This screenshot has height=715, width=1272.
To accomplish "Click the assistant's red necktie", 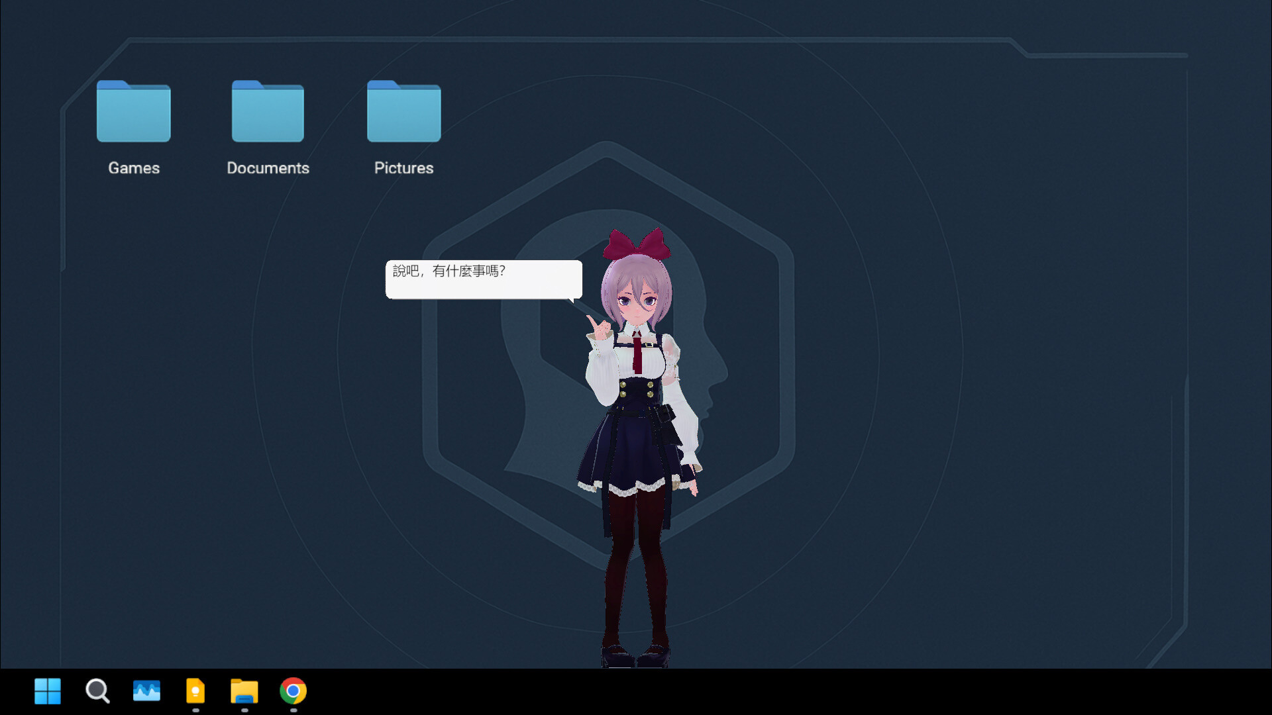I will click(x=637, y=351).
